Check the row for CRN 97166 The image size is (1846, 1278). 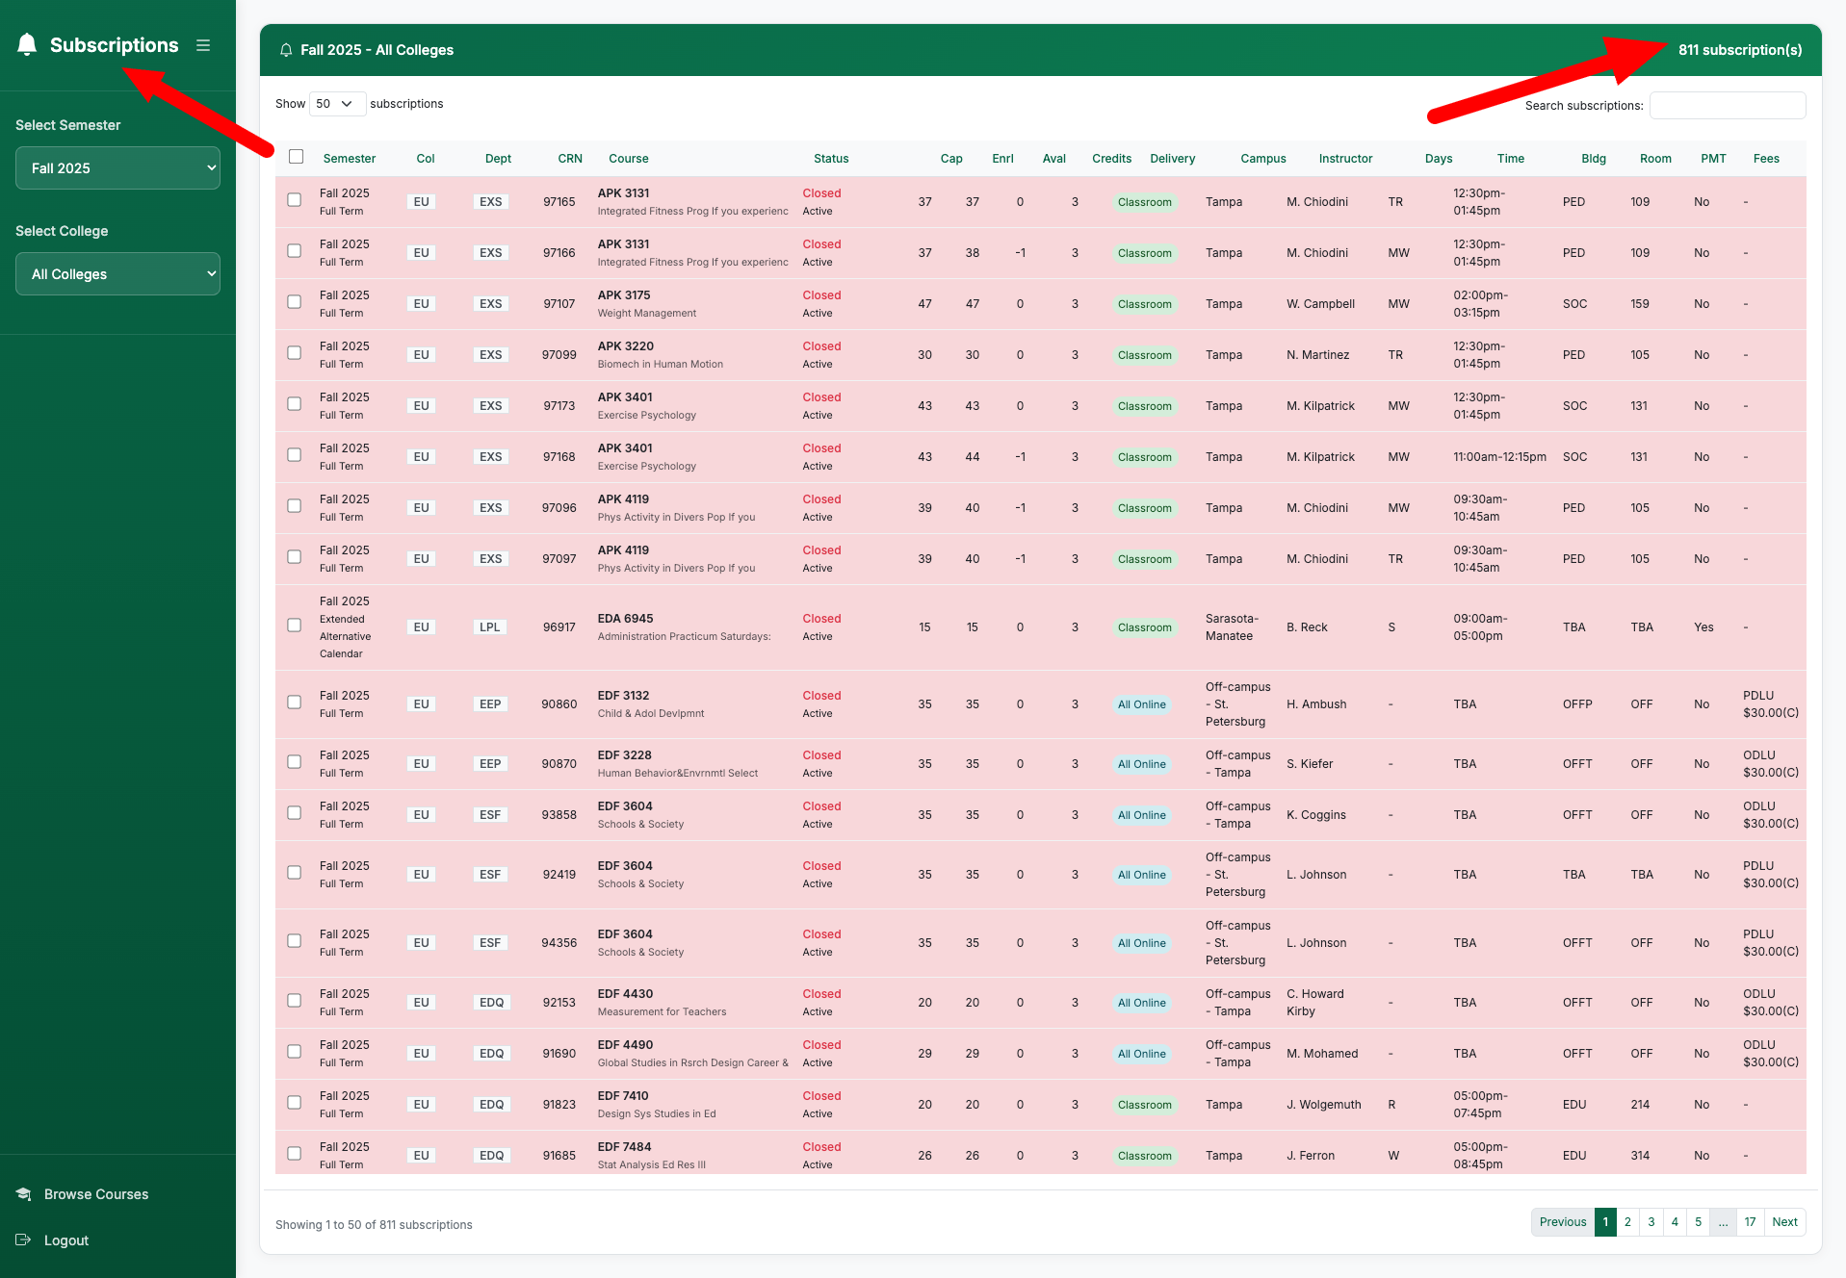pyautogui.click(x=295, y=251)
